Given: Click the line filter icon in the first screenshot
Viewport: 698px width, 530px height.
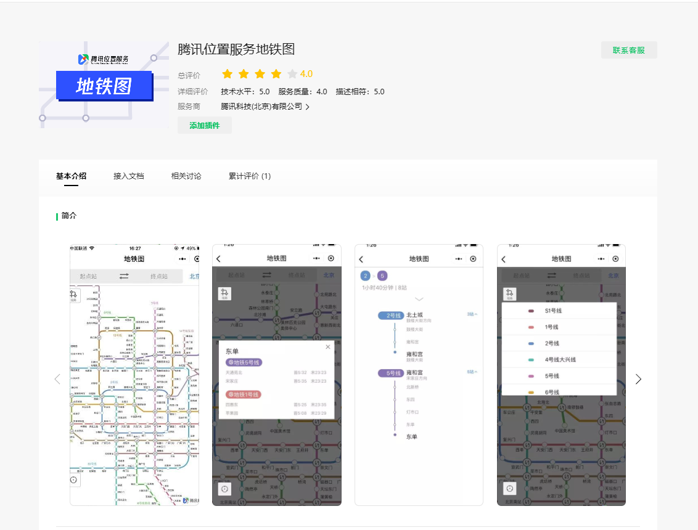Looking at the screenshot, I should (x=74, y=295).
